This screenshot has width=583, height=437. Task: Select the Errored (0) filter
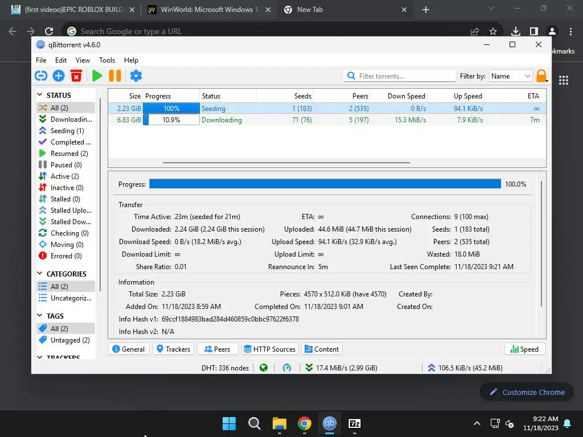click(65, 256)
